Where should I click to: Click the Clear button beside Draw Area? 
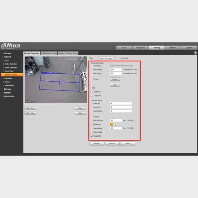[80, 108]
